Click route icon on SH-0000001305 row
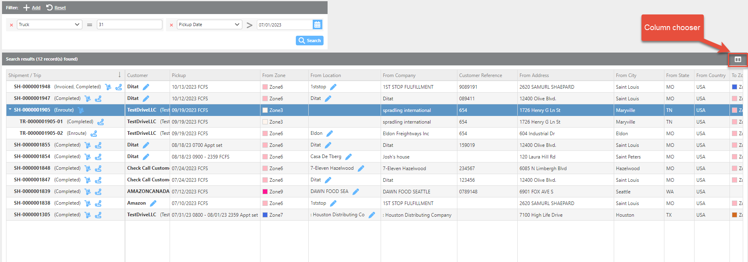Screen dimensions: 748x262 click(x=98, y=215)
